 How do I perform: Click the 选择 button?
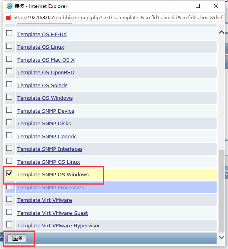click(x=17, y=238)
